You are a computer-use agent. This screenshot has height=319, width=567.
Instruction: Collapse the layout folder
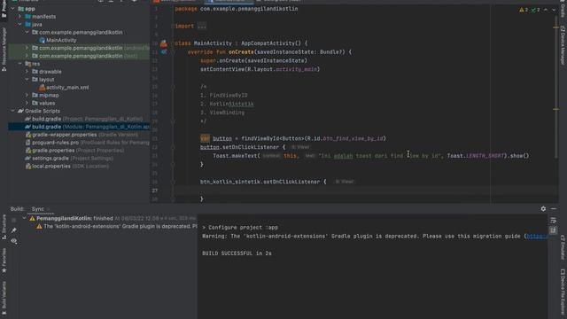tap(27, 79)
